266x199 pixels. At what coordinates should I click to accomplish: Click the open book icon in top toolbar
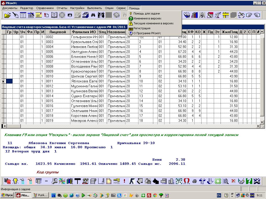coord(54,15)
